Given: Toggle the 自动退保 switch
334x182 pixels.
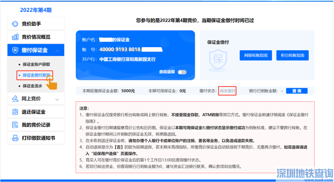Looking at the screenshot, I should 182,72.
